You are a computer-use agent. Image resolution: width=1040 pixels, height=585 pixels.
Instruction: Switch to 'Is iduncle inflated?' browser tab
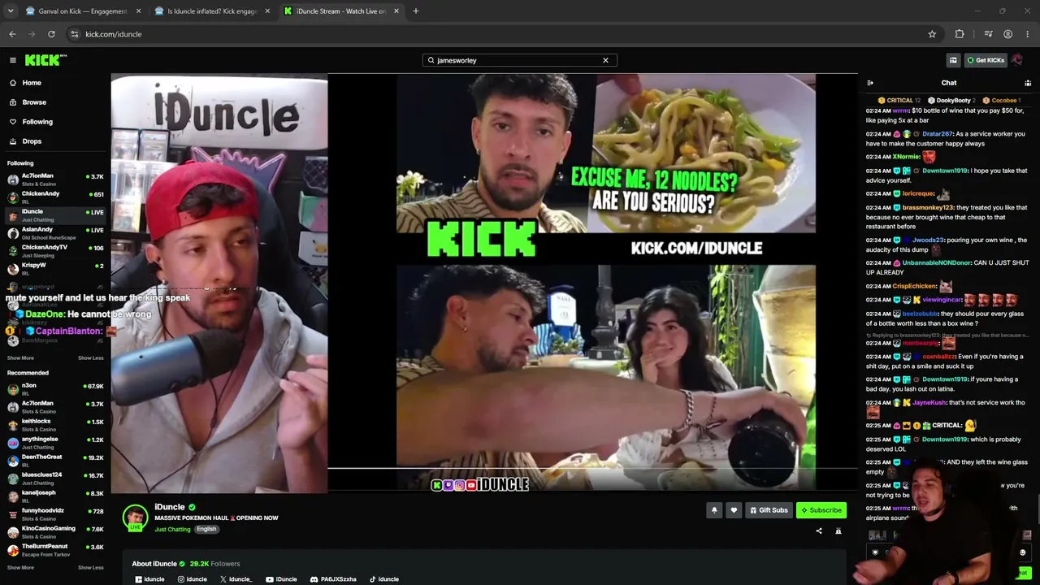[x=212, y=11]
